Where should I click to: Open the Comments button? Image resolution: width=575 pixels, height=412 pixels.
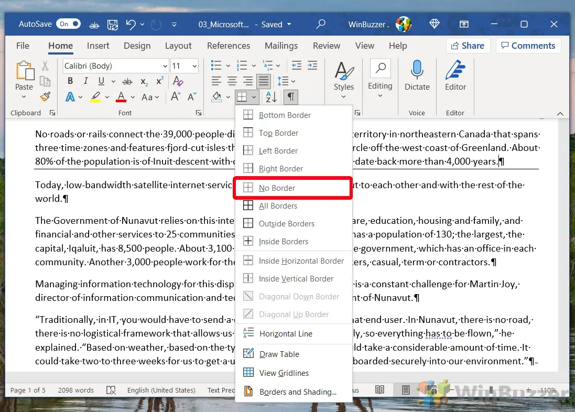(528, 46)
